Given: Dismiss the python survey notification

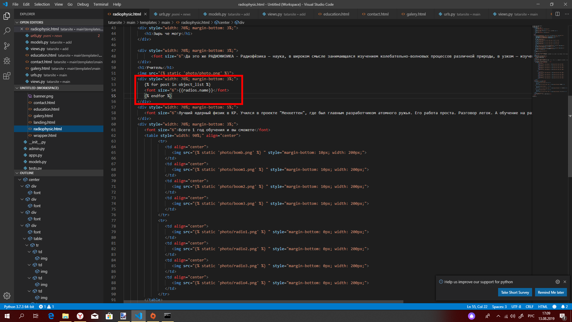Looking at the screenshot, I should [565, 282].
